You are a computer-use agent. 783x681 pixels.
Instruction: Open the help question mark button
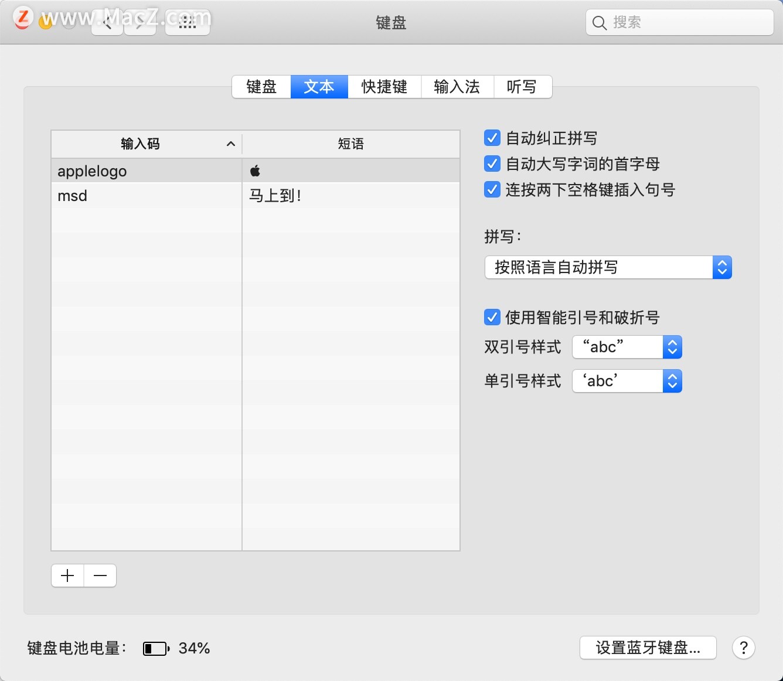[x=743, y=648]
